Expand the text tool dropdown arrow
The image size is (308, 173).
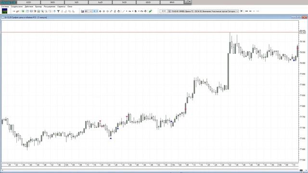133,12
